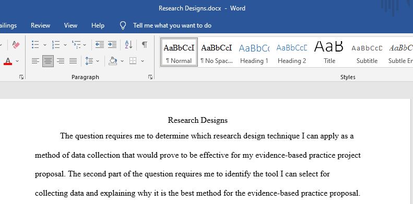Open the Help ribbon tab
The width and height of the screenshot is (413, 204).
tap(98, 25)
